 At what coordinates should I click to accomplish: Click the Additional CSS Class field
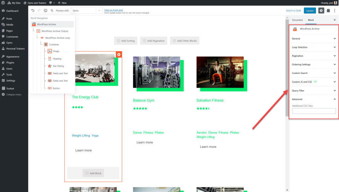(x=314, y=111)
